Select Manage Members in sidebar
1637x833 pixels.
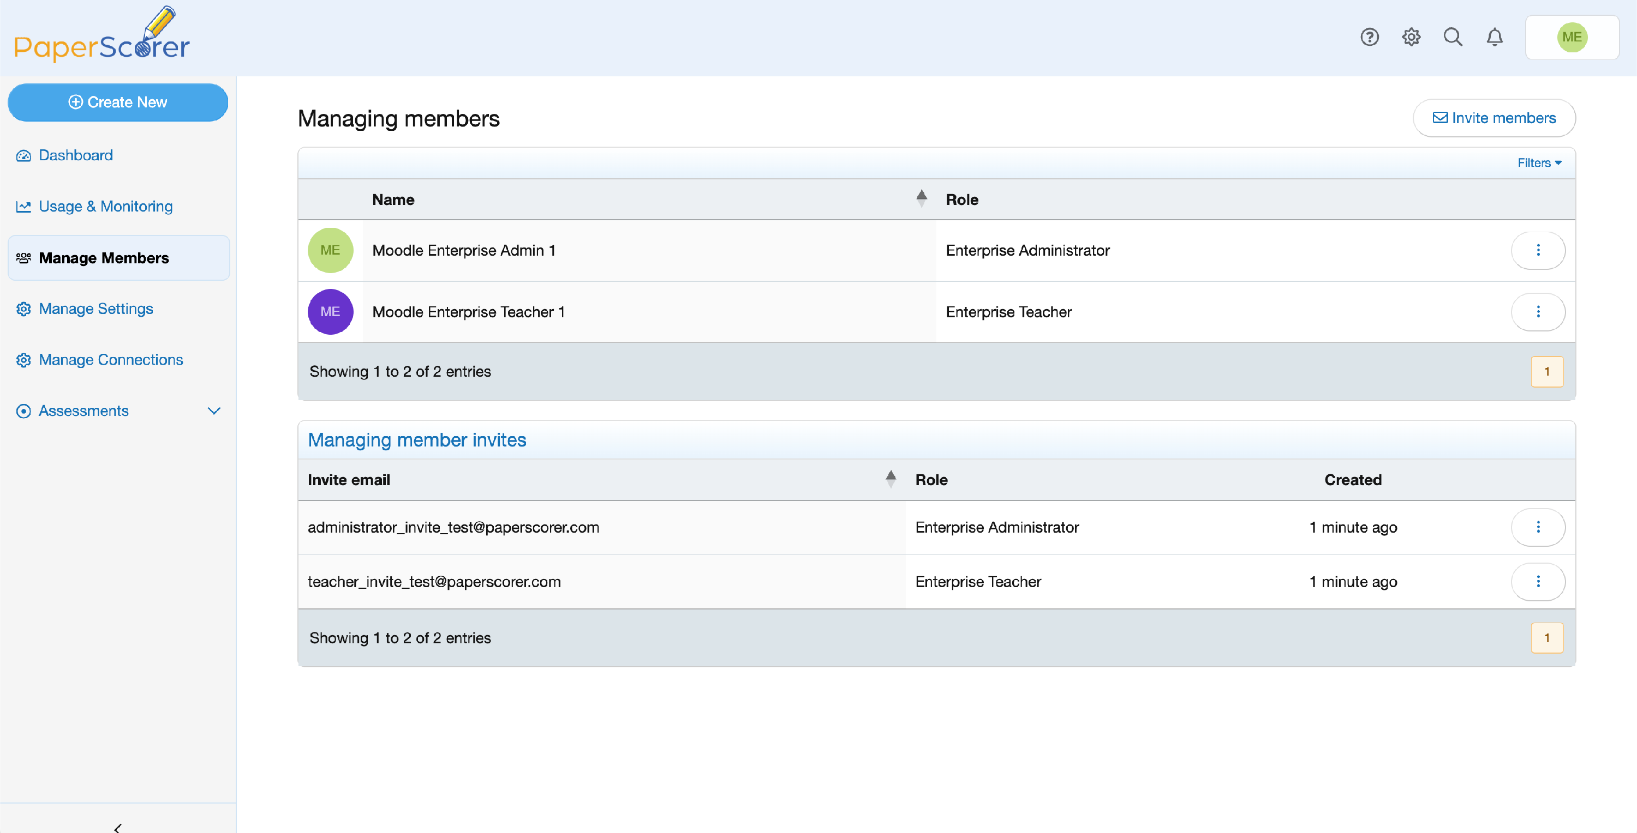[x=119, y=258]
